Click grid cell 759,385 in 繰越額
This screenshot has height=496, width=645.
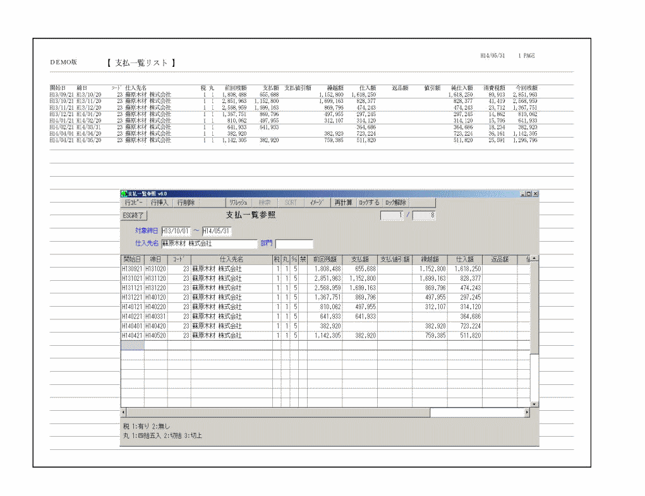click(x=430, y=335)
